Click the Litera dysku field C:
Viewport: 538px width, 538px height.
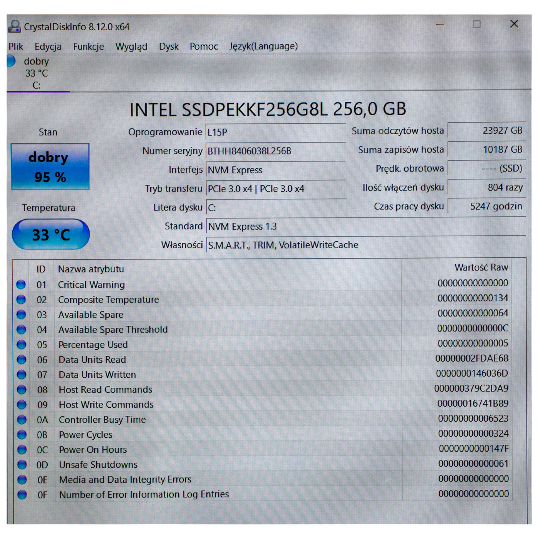click(x=276, y=208)
